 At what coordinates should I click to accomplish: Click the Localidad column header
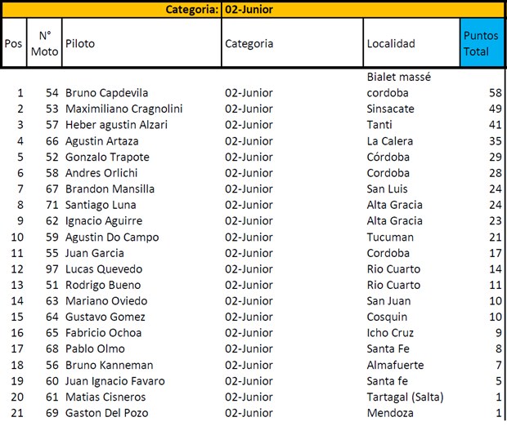click(x=391, y=43)
